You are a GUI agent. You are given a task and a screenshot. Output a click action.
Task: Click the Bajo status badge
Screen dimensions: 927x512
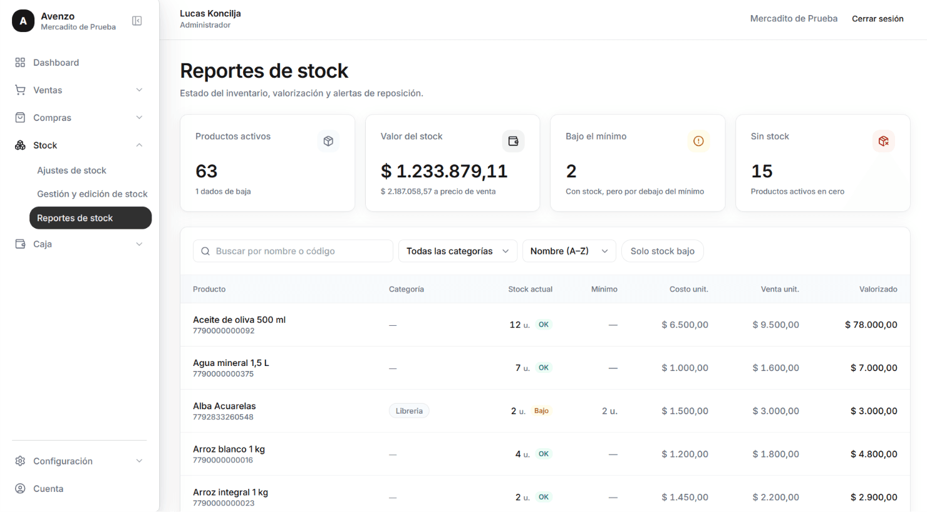pos(542,411)
